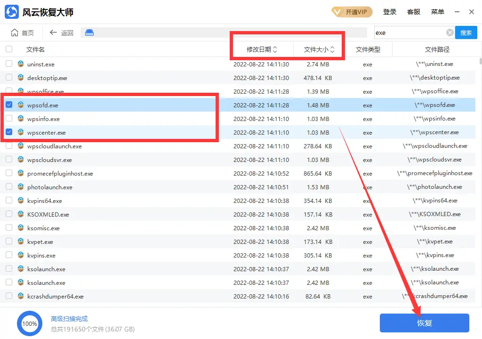482x339 pixels.
Task: Click the blue disk drive icon in path bar
Action: pos(89,32)
